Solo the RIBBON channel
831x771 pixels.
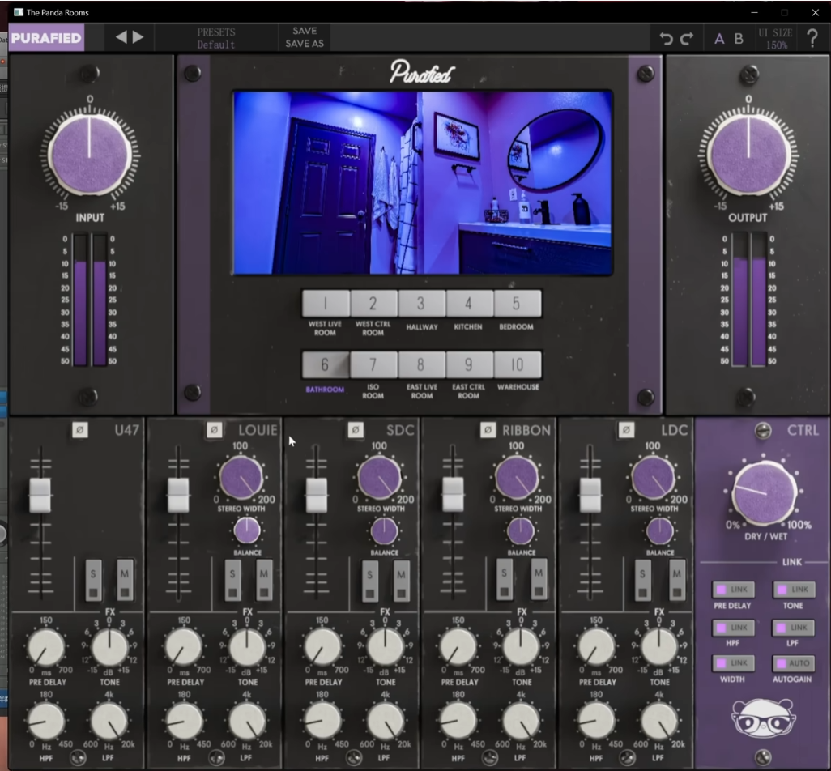(x=505, y=580)
